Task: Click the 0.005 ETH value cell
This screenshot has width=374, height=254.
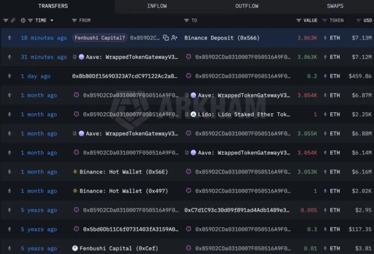Action: point(308,210)
